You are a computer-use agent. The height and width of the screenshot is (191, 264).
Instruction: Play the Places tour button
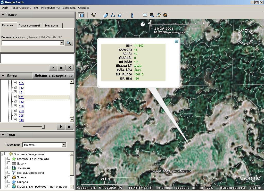61,127
